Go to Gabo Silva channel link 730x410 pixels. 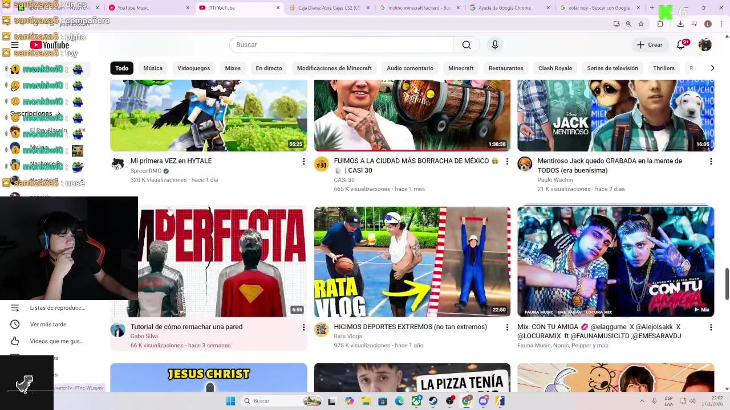144,337
